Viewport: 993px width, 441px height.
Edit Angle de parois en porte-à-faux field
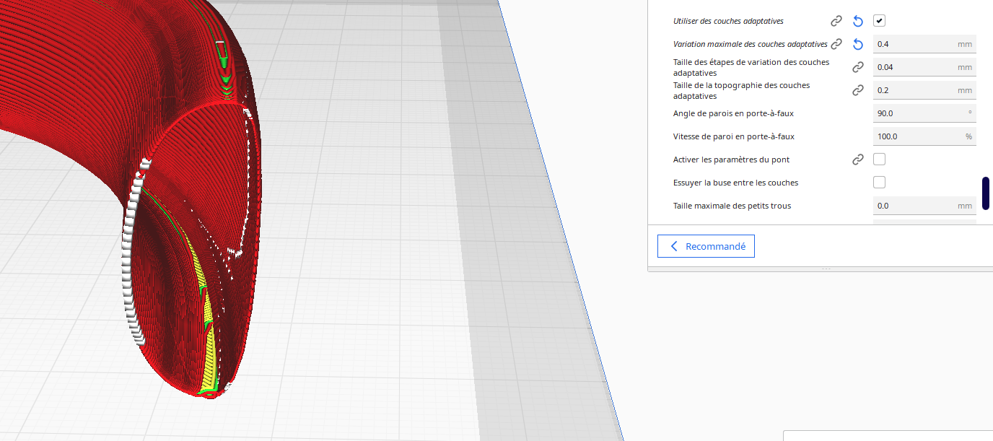pyautogui.click(x=924, y=113)
